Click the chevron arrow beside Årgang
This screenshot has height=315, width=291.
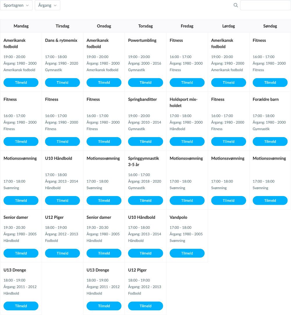click(x=55, y=6)
